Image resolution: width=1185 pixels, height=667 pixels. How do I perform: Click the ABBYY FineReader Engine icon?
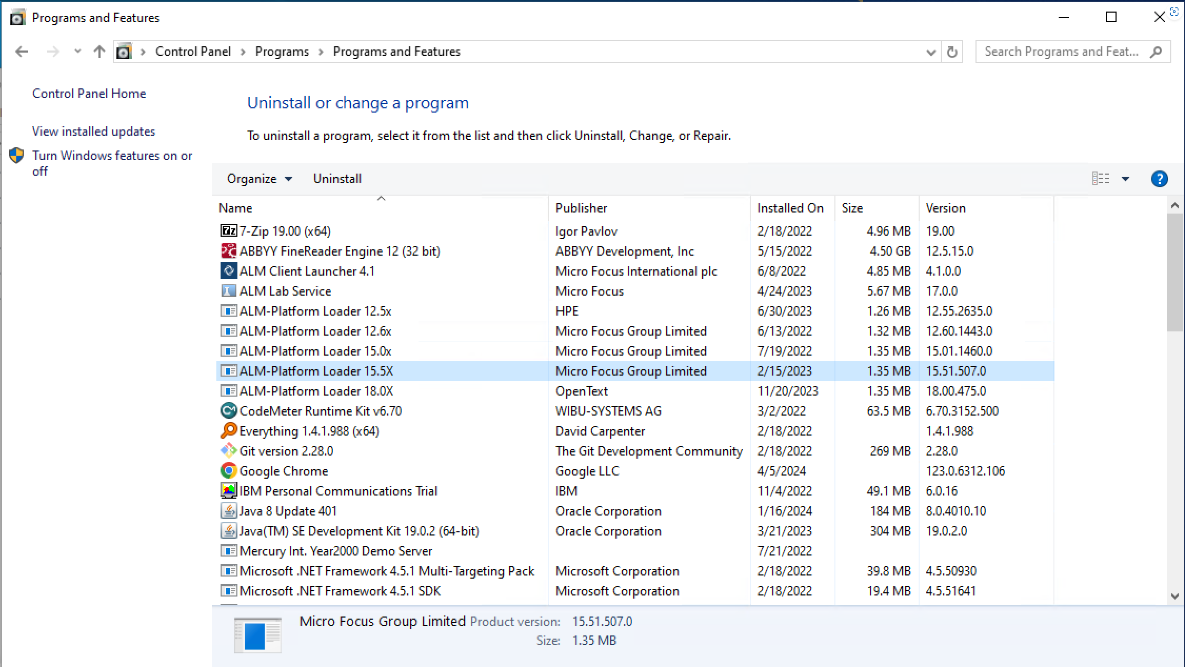228,251
